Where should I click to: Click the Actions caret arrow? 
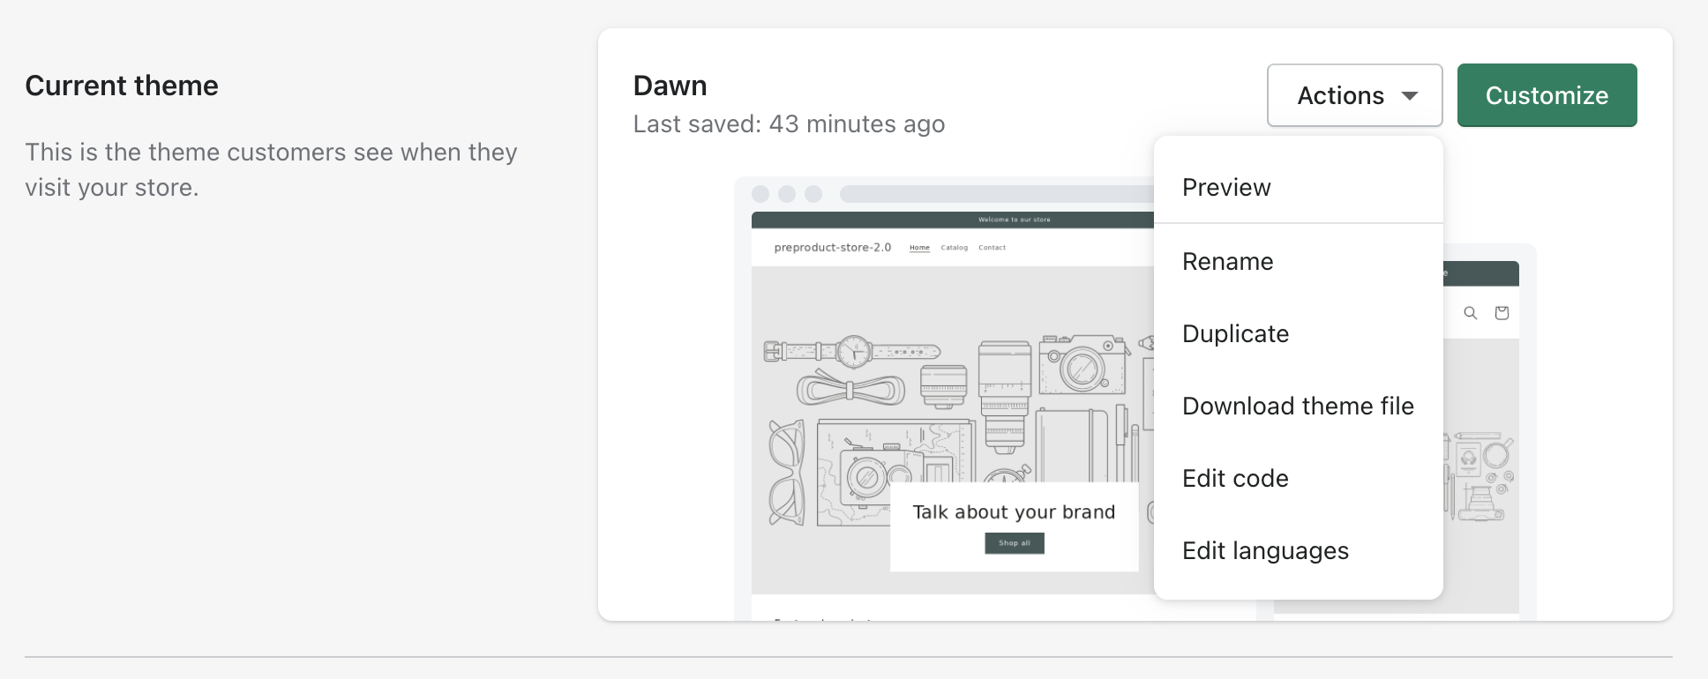point(1410,95)
